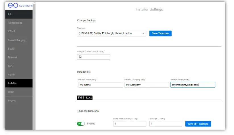Screen dimensions: 234x135
Task: Click the save tilt + calibrate button
Action: (x=198, y=124)
